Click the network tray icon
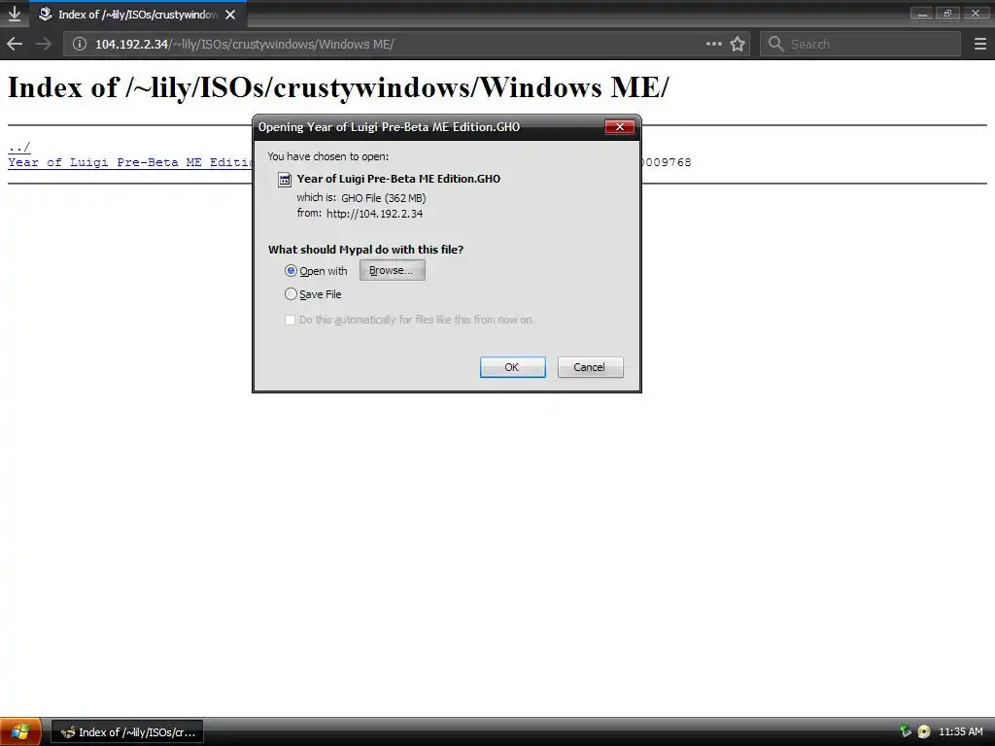The height and width of the screenshot is (746, 995). tap(906, 731)
